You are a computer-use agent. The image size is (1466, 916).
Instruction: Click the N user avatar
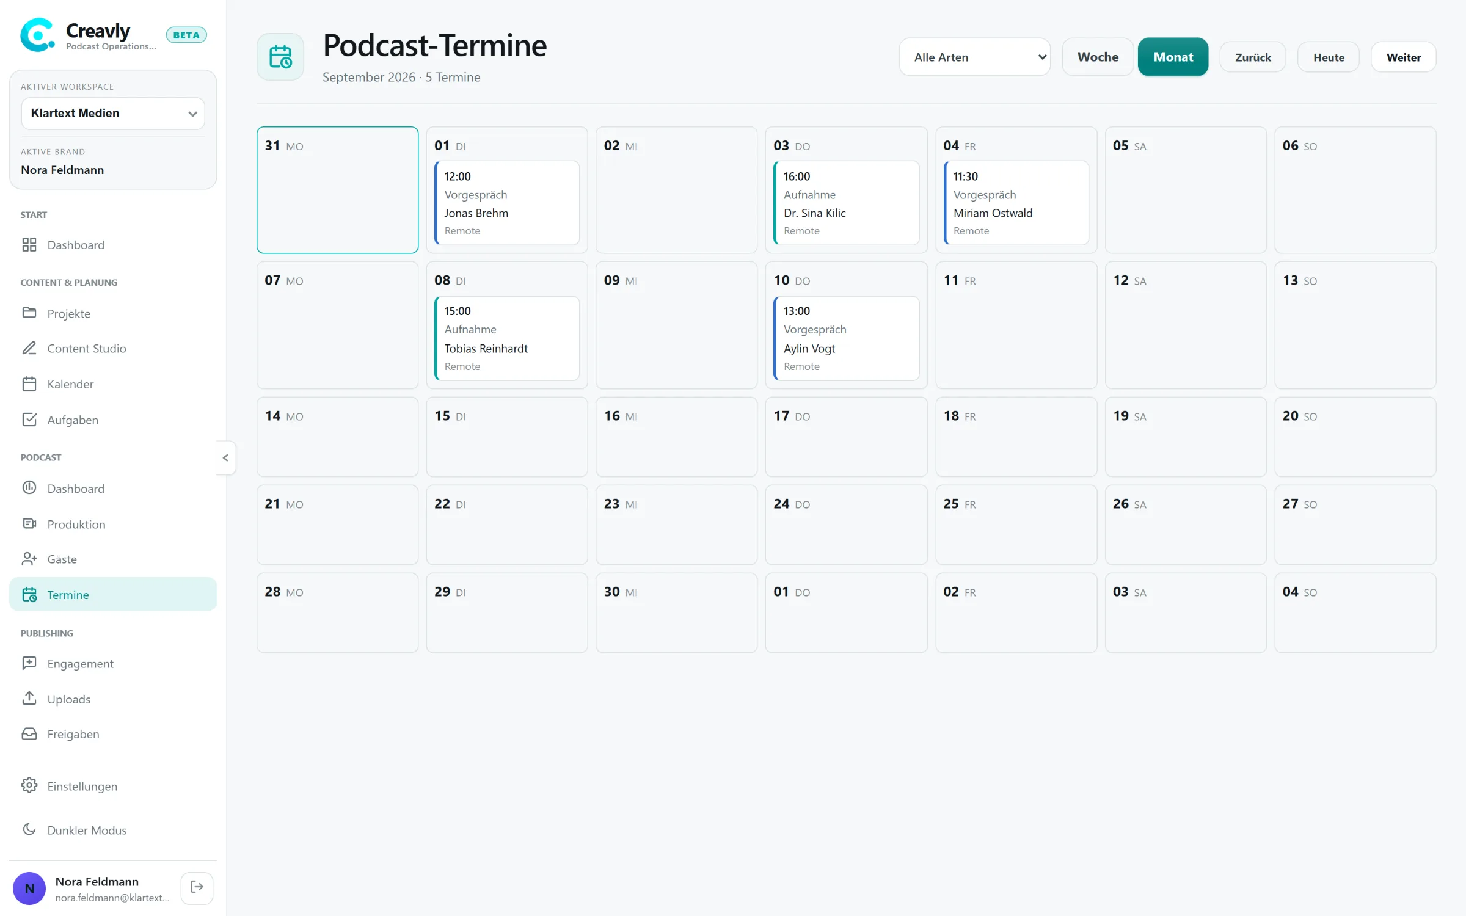coord(29,888)
